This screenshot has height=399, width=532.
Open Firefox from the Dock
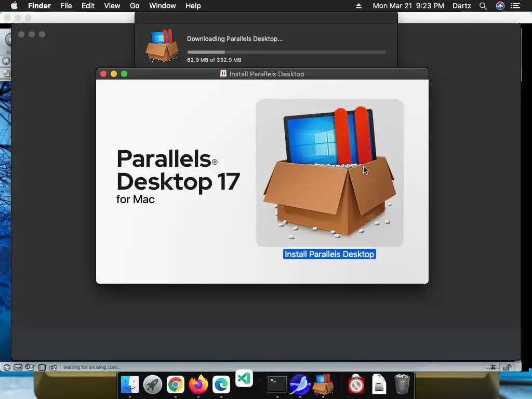point(198,384)
